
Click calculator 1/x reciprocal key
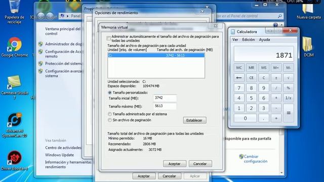pyautogui.click(x=288, y=98)
